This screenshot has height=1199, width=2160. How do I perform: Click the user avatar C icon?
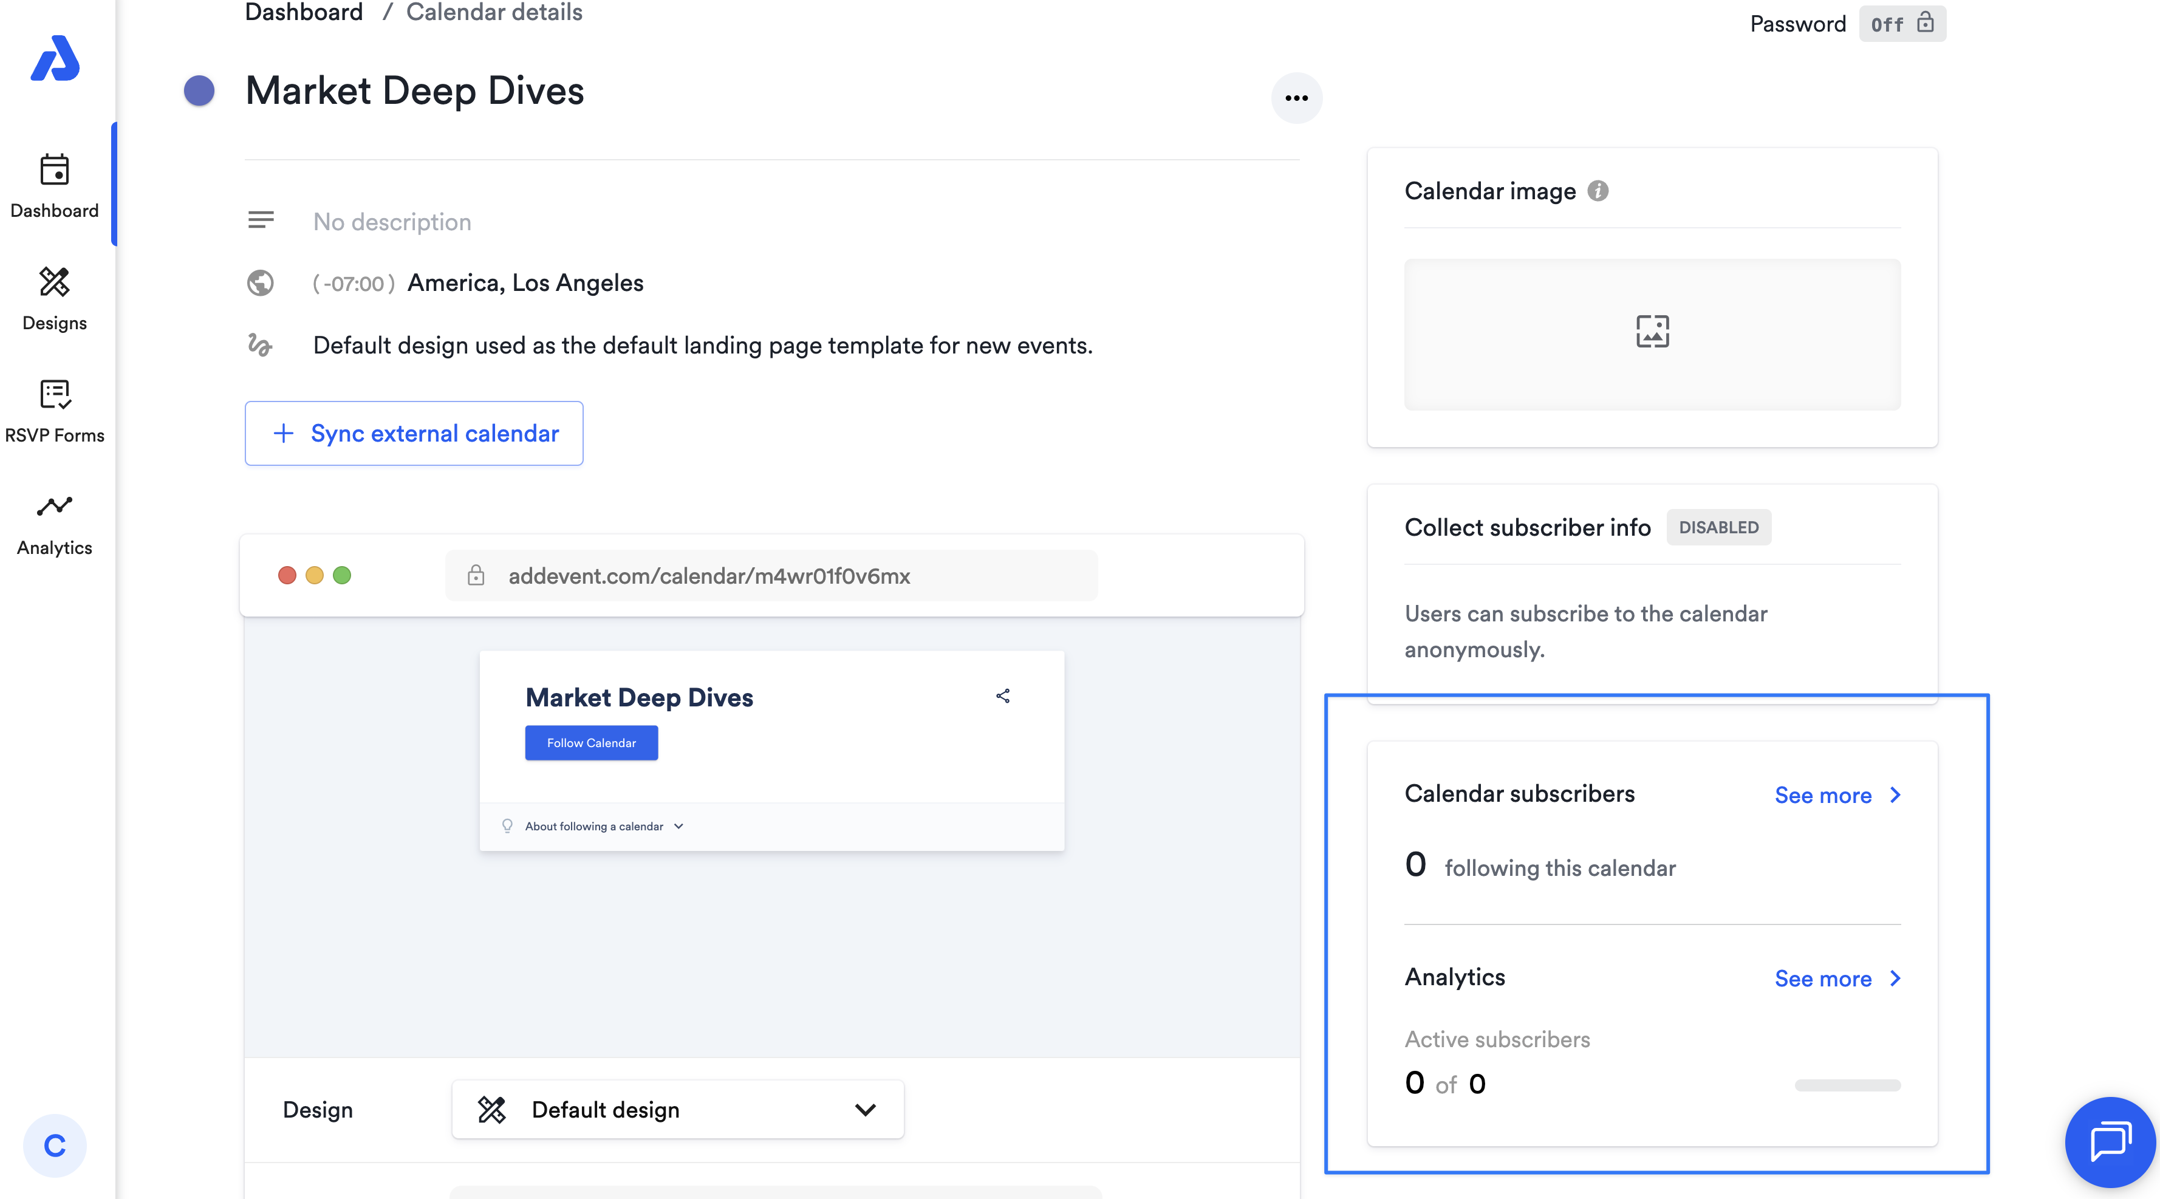55,1146
